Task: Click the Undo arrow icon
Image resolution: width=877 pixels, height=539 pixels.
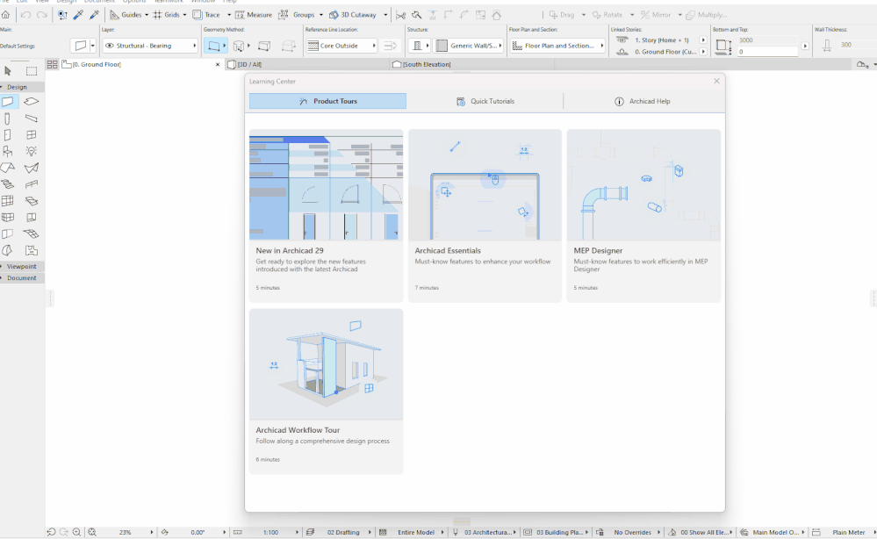Action: click(x=25, y=15)
